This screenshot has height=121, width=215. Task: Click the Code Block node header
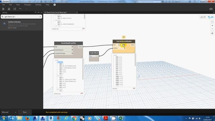[x=94, y=53]
